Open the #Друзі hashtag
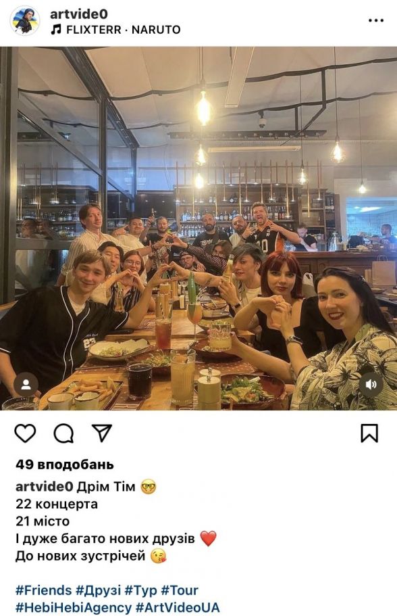 (x=98, y=590)
